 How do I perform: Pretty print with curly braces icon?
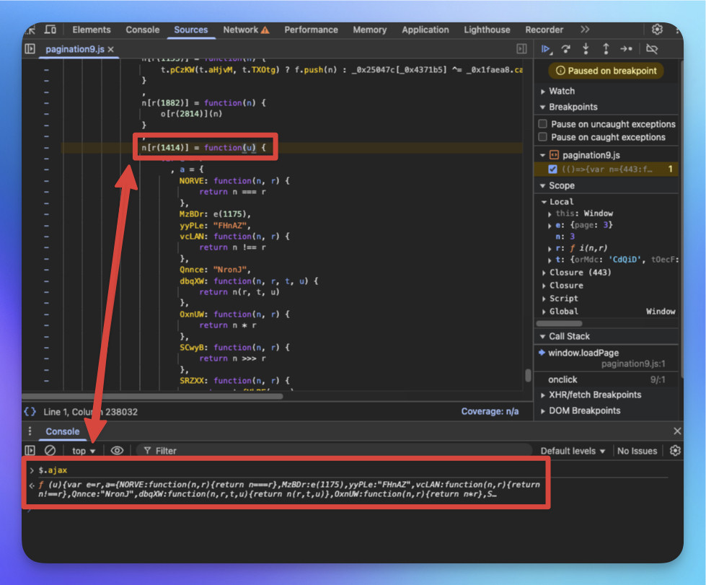click(x=30, y=412)
